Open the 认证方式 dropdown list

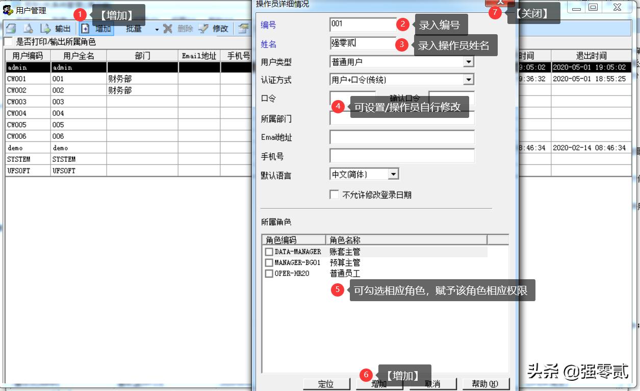[470, 79]
